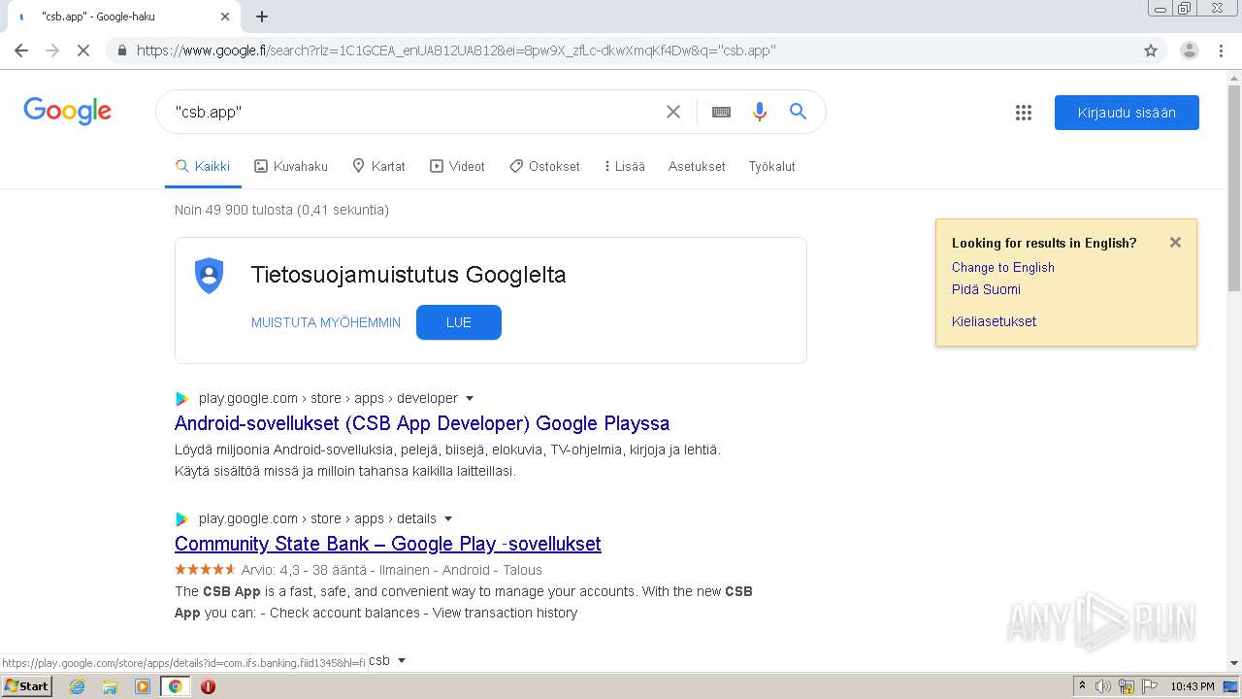Expand dropdown beside developer breadcrumb
Screen dimensions: 1242x699
(x=470, y=398)
